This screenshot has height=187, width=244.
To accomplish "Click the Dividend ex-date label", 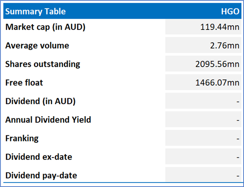I will point(39,157).
